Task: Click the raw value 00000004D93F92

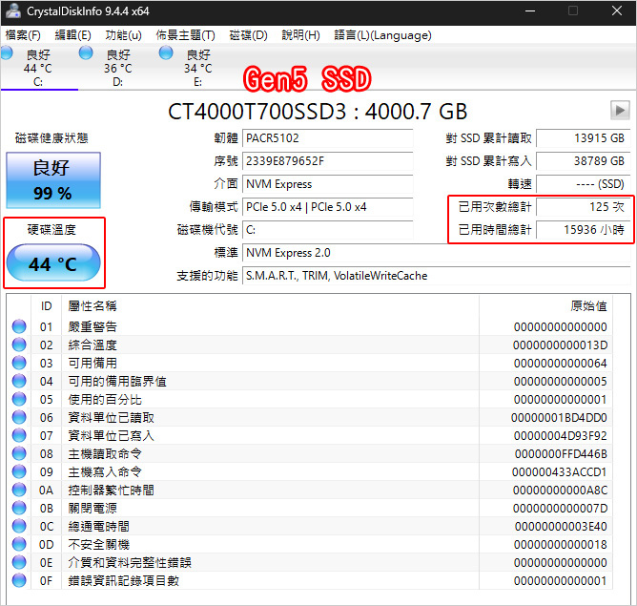Action: (x=561, y=436)
